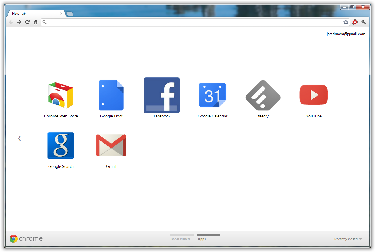The image size is (375, 252).
Task: Click the chrome logo in the footer
Action: tap(26, 239)
